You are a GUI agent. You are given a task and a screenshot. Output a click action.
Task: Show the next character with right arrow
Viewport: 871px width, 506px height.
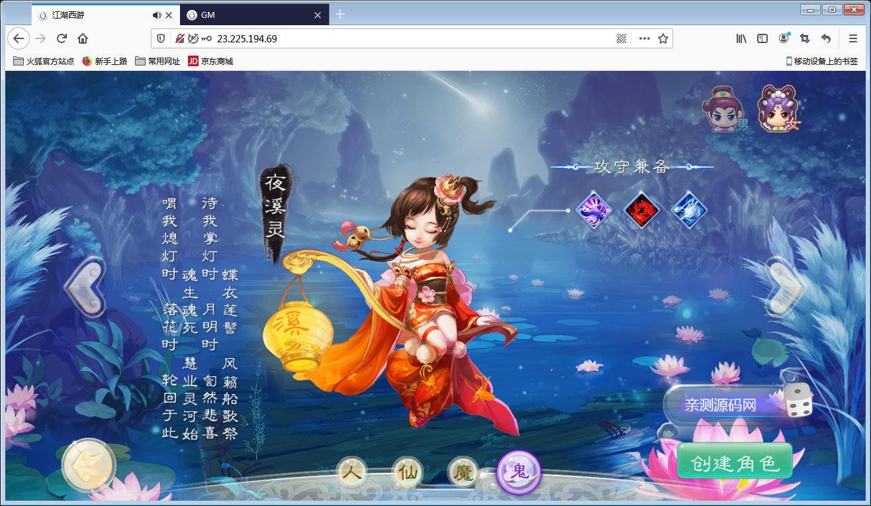pyautogui.click(x=785, y=287)
